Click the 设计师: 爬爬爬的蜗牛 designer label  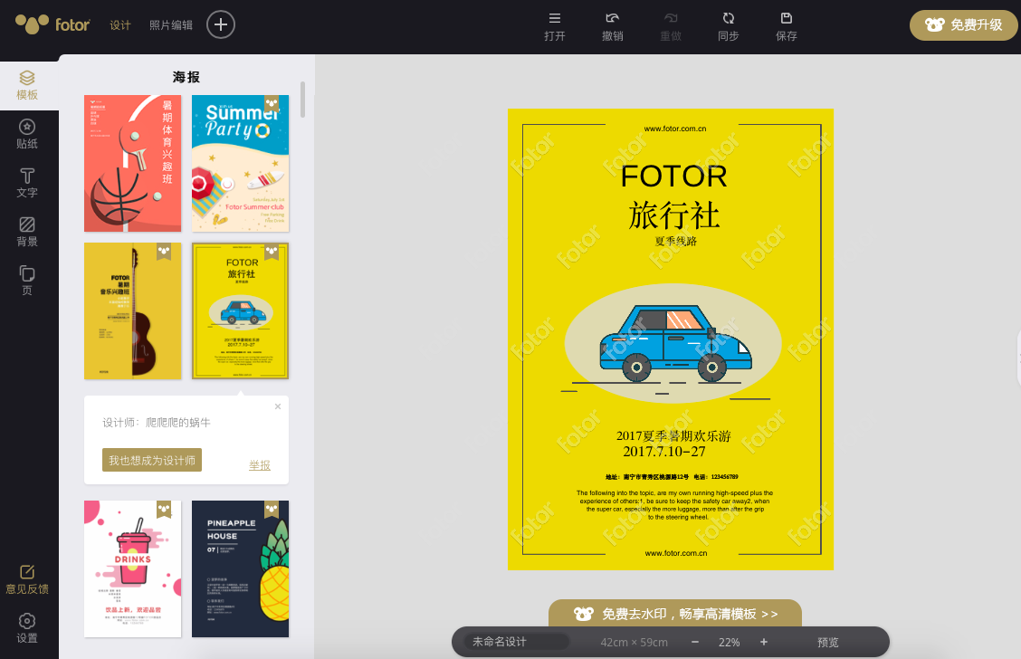[157, 423]
